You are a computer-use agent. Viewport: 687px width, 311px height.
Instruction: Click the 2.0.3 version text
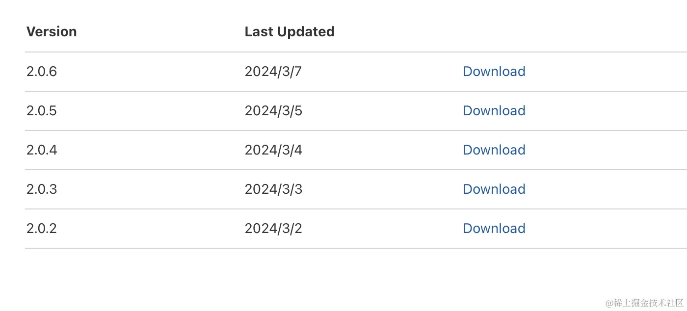[42, 189]
